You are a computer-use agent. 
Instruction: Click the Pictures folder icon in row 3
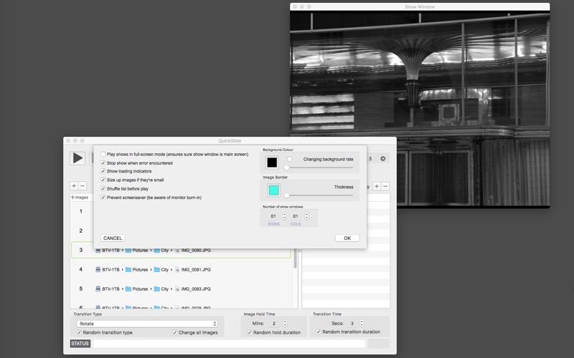click(128, 251)
